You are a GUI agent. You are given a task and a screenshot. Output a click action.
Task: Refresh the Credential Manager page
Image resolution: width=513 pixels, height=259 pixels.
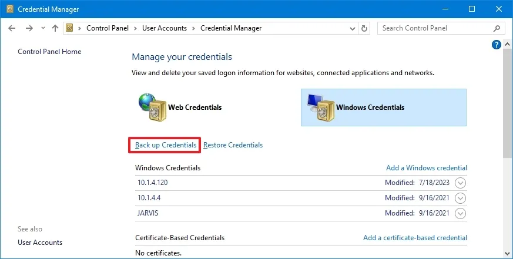click(x=364, y=28)
